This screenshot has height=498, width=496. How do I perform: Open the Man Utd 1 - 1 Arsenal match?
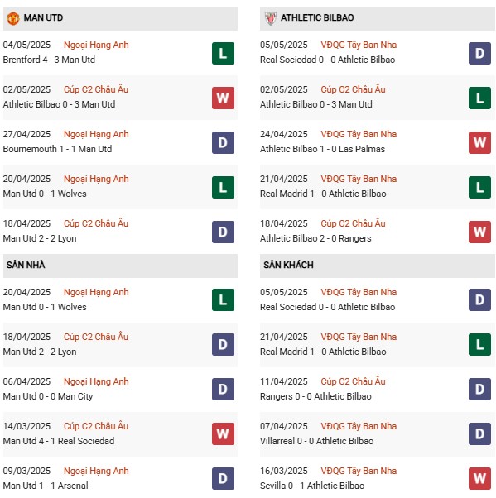(46, 486)
